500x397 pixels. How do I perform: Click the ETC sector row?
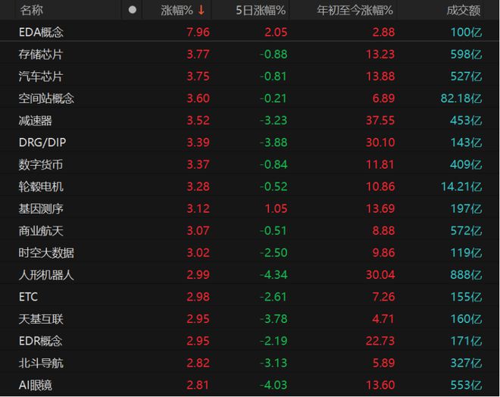click(x=29, y=297)
